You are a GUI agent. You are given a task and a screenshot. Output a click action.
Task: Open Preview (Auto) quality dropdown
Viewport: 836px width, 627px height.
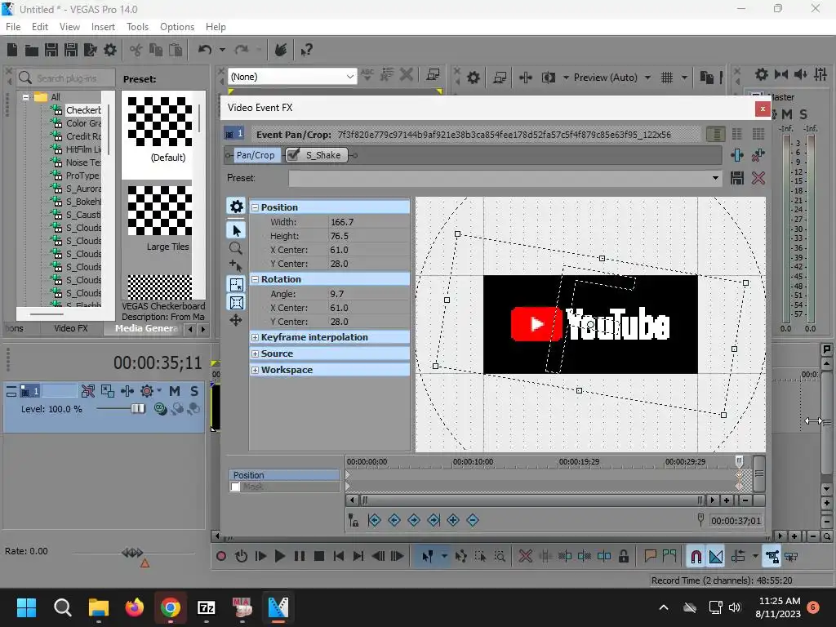point(647,78)
